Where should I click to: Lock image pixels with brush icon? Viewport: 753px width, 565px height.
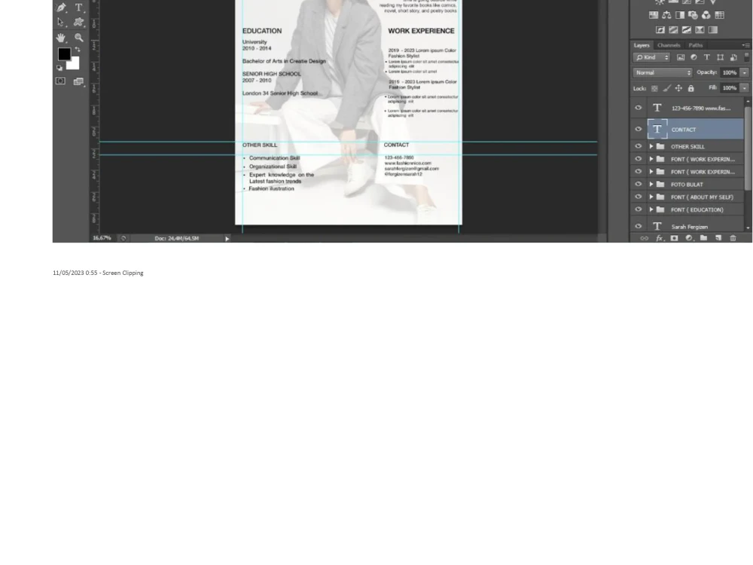(x=666, y=88)
